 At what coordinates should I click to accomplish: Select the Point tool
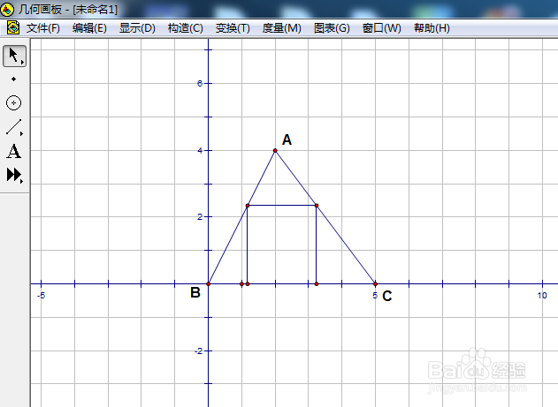[13, 79]
